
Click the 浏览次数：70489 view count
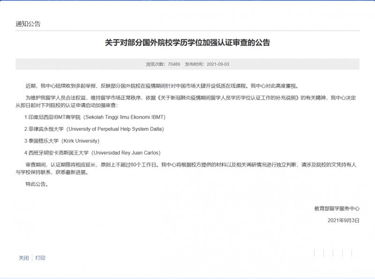[163, 64]
